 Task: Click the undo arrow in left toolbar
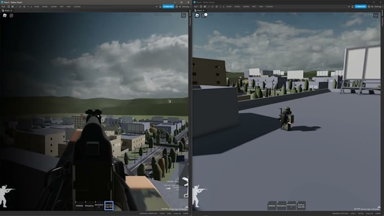28,7
